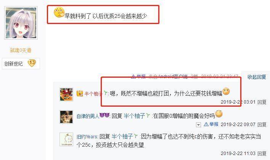The height and width of the screenshot is (160, 270).
Task: Click the thinking emoji in the main post
Action: tap(59, 12)
